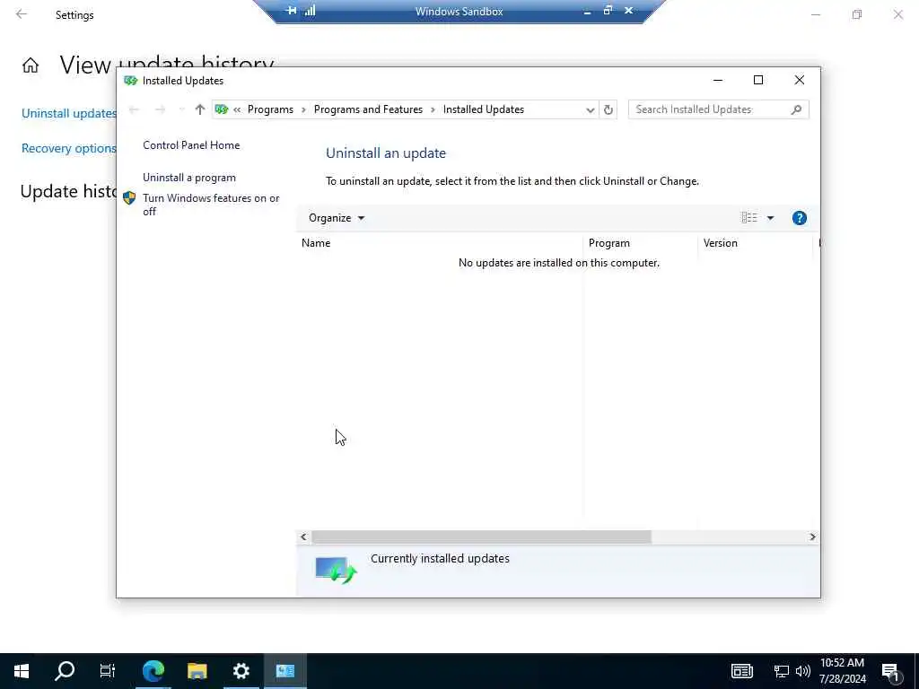Open the volume control in the system tray

pos(803,671)
